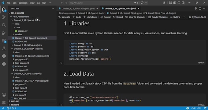
Task: Open Manage gear in activity bar
Action: click(4, 102)
